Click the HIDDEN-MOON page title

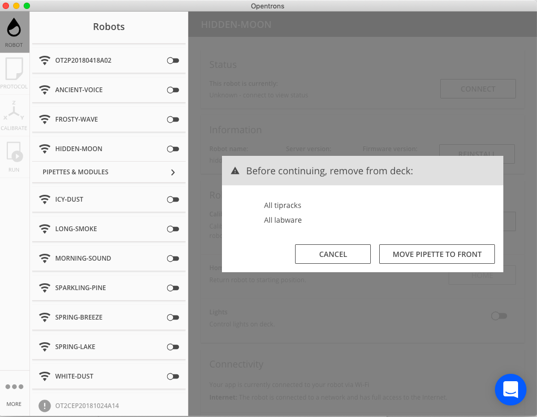(x=236, y=25)
